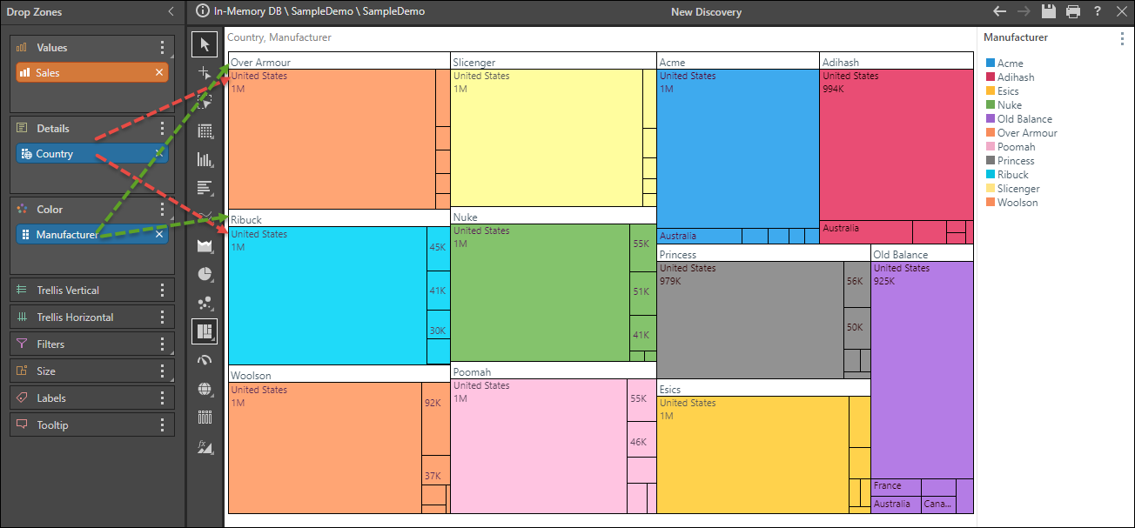1135x528 pixels.
Task: Click the blue Acme swatch in the legend
Action: (989, 63)
